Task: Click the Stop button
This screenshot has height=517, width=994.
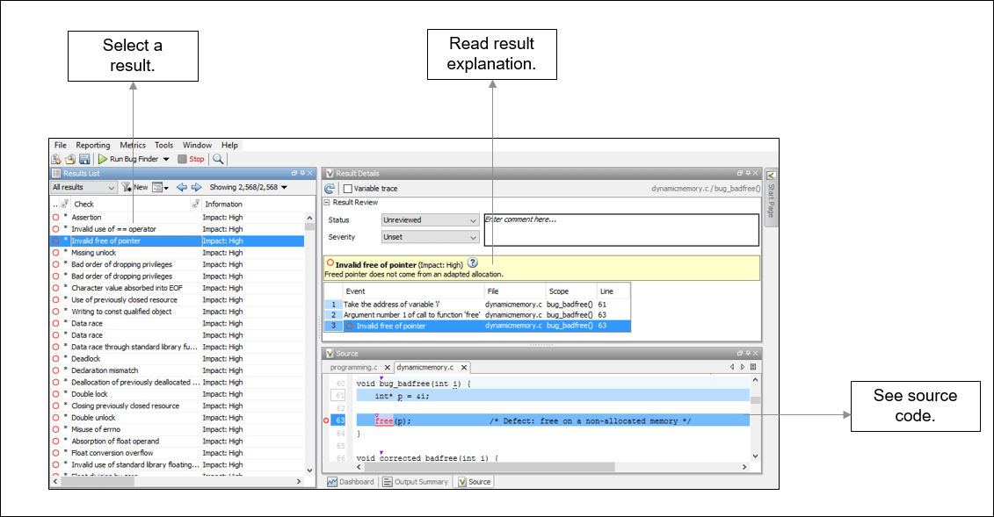Action: (x=192, y=160)
